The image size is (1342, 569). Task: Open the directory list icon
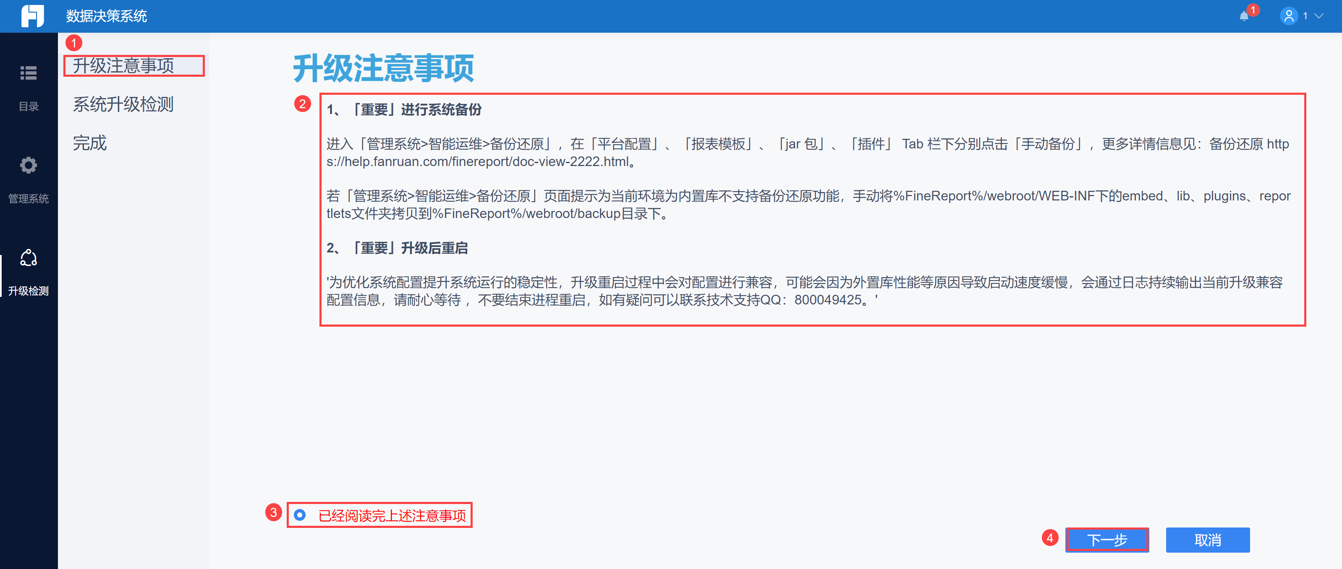point(29,73)
